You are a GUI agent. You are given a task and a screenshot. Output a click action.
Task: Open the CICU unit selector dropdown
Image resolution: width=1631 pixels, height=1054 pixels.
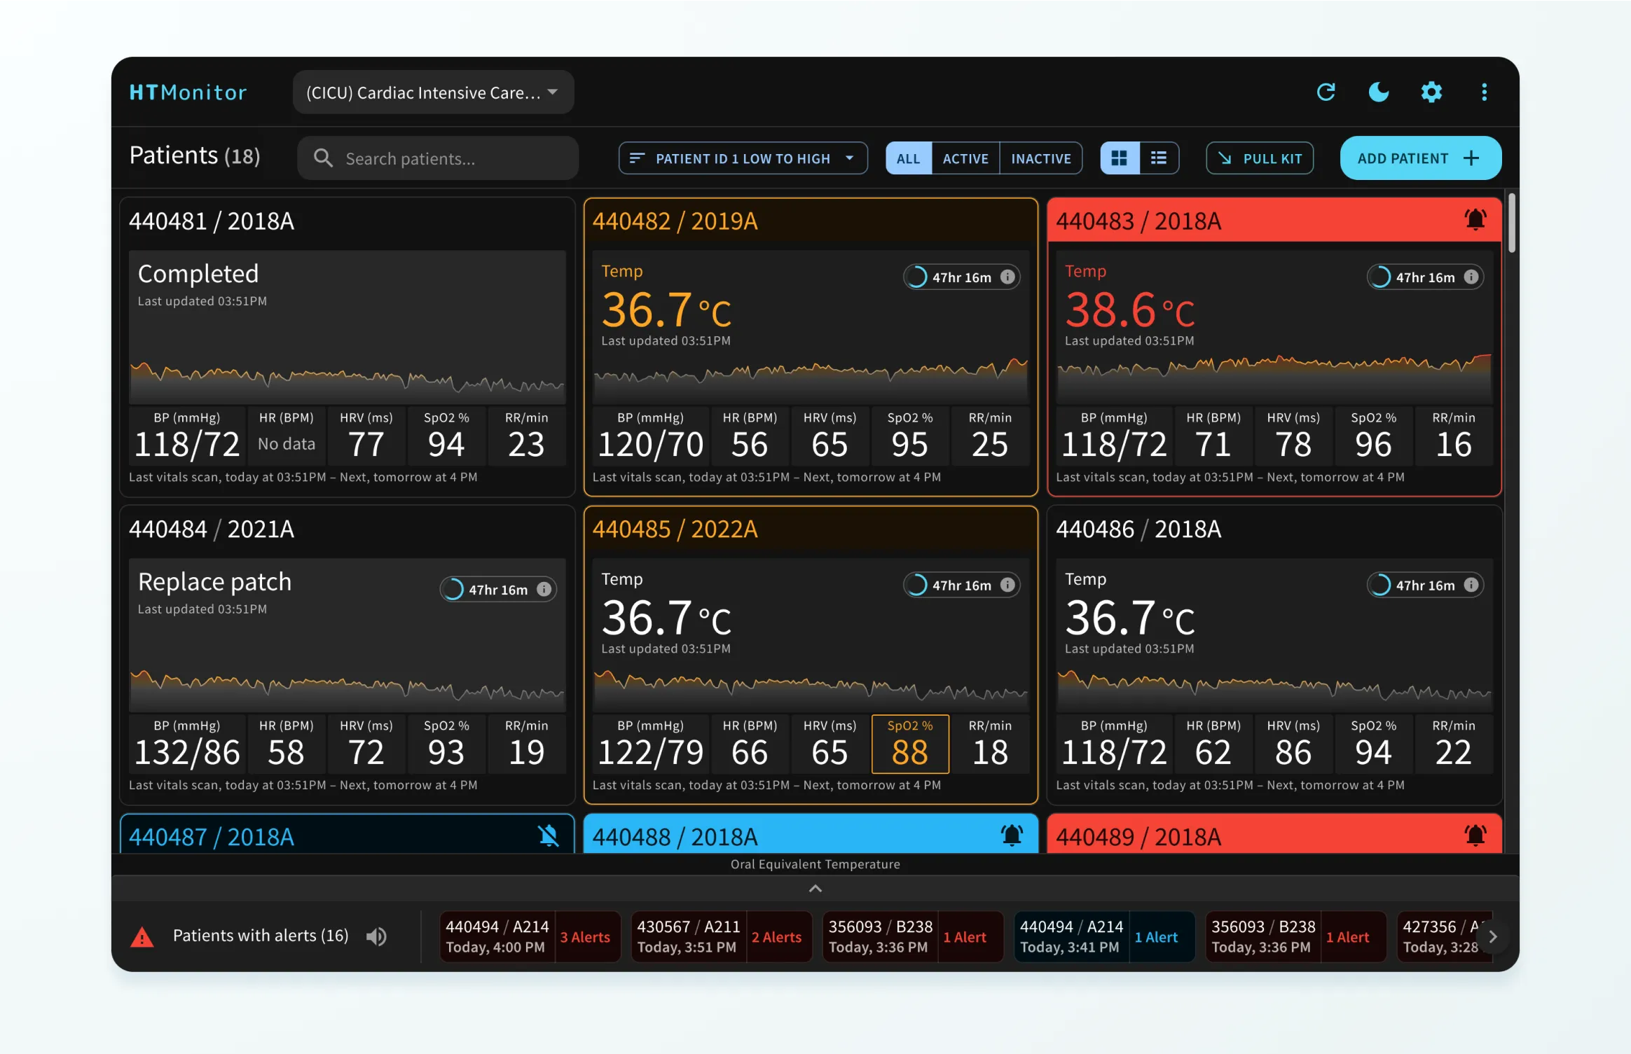(433, 92)
